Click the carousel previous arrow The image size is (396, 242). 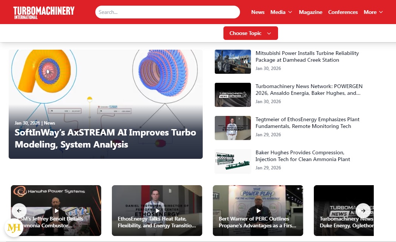pos(19,210)
